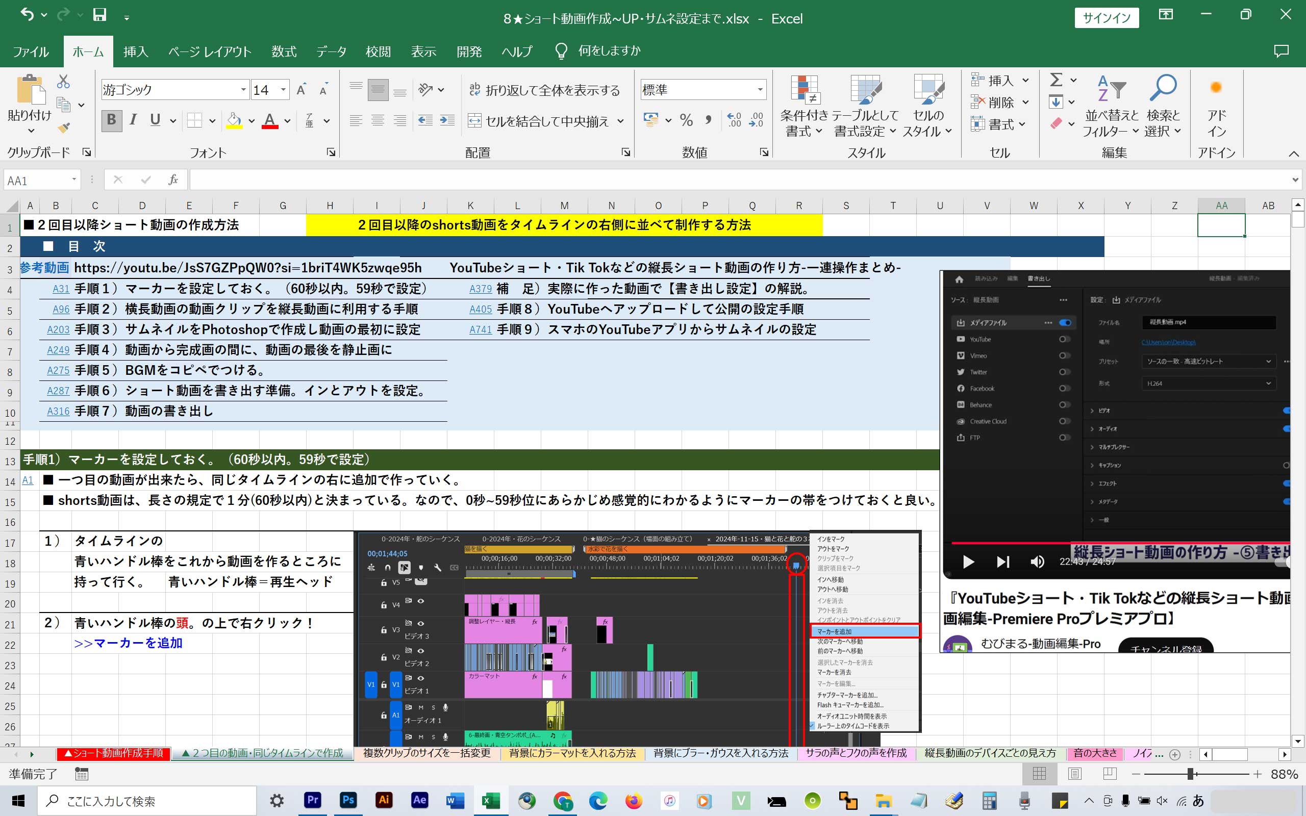Select the 挿入 ribbon tab

pos(135,51)
